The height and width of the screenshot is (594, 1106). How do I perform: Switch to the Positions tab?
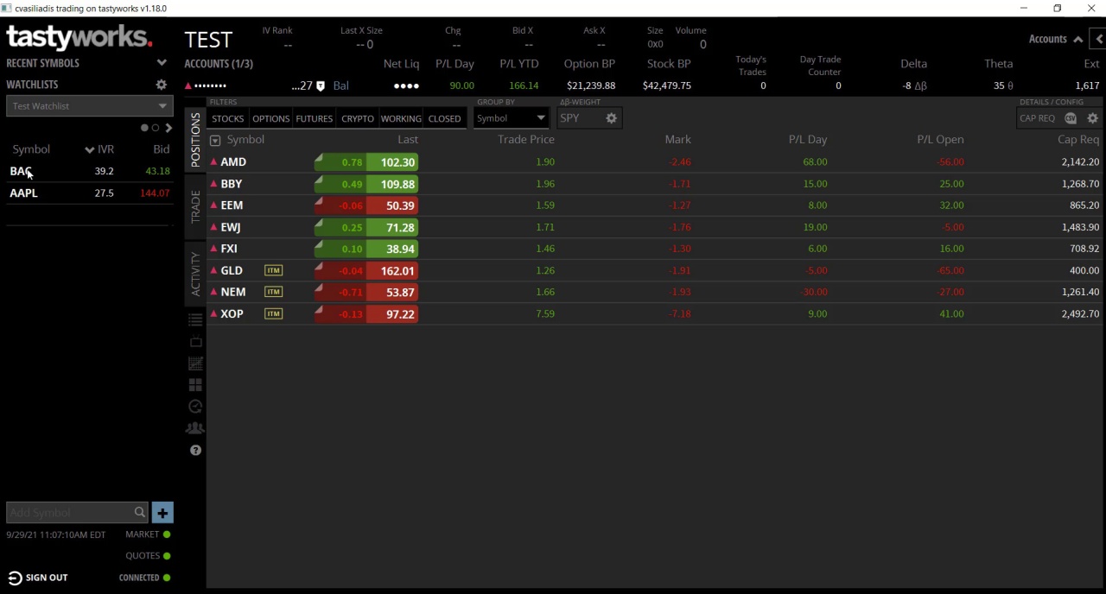point(195,139)
